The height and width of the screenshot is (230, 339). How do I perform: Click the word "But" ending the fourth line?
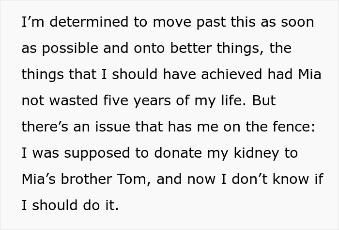(265, 100)
